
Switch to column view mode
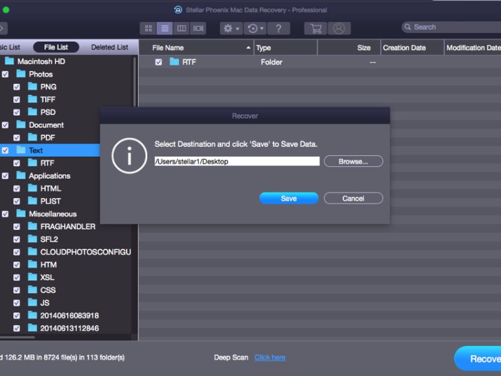pos(182,28)
